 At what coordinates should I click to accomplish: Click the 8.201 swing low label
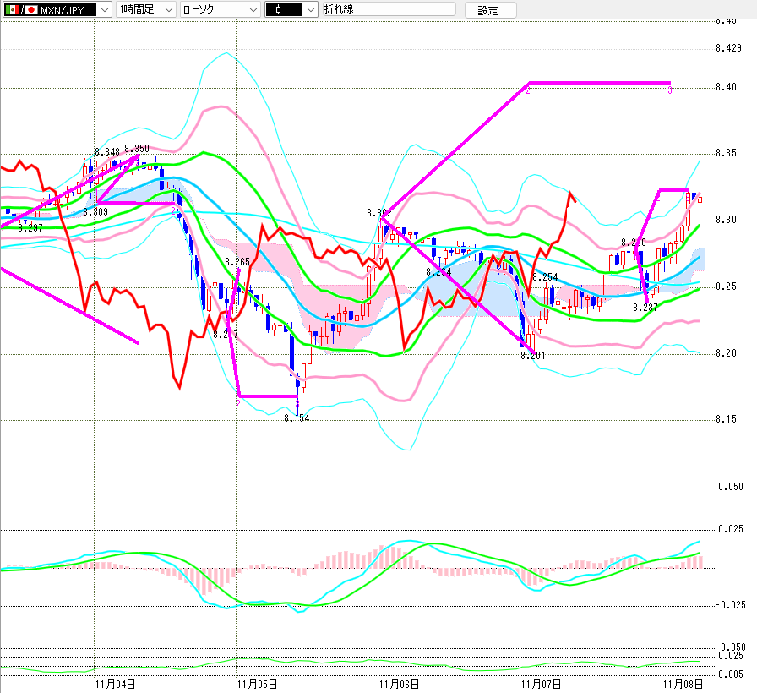(534, 356)
